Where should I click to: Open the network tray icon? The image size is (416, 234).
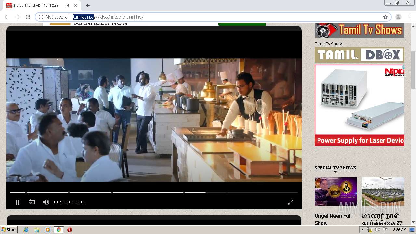point(370,230)
